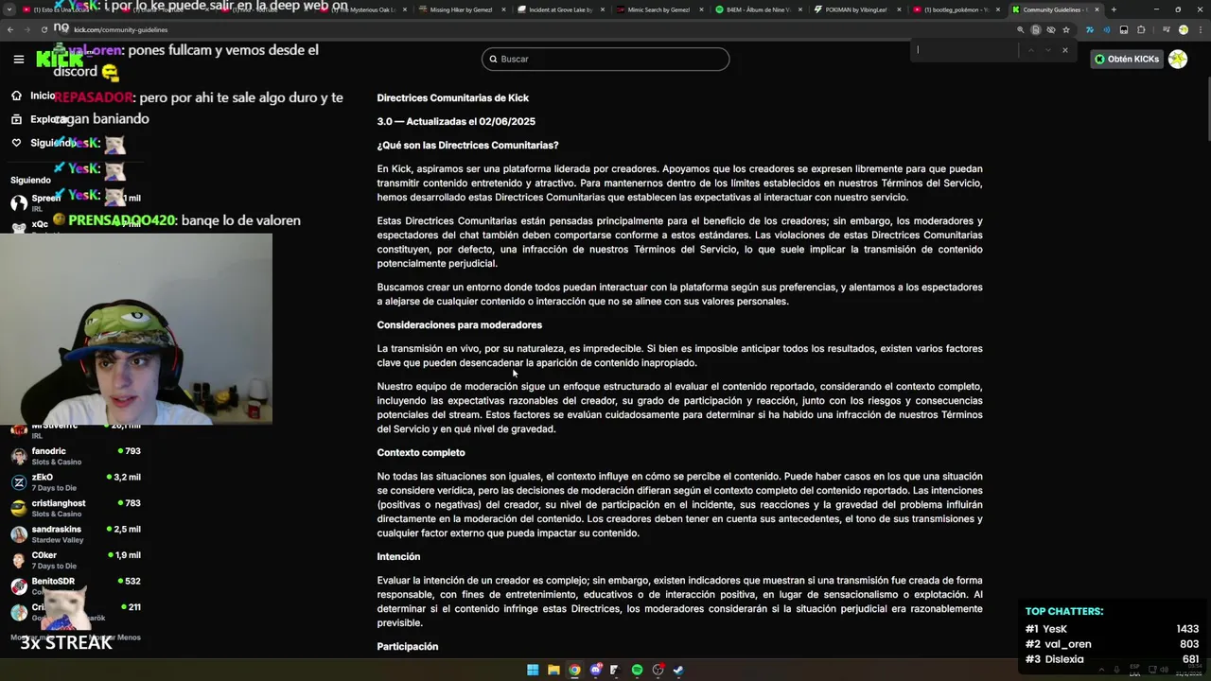
Task: Click the 'Directrices Comunitarias de Kick' heading
Action: pos(452,97)
